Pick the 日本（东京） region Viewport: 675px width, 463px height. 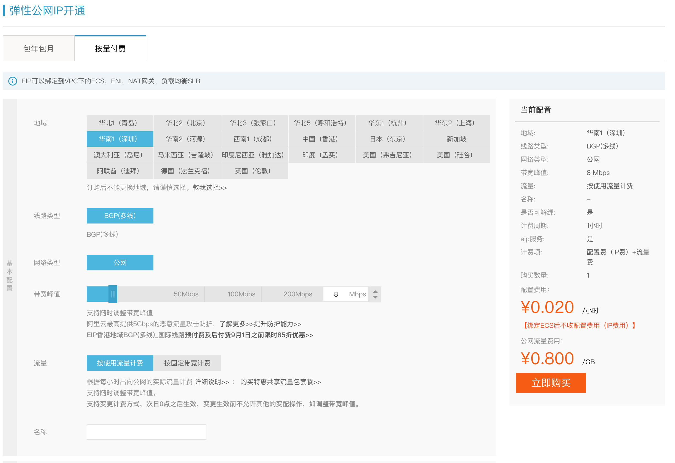[x=389, y=139]
